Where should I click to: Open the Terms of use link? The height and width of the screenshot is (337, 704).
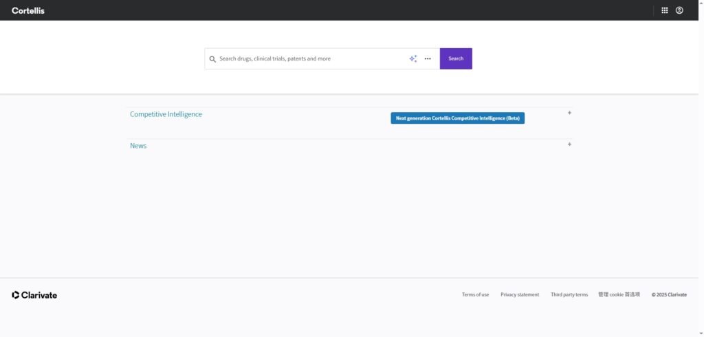475,294
